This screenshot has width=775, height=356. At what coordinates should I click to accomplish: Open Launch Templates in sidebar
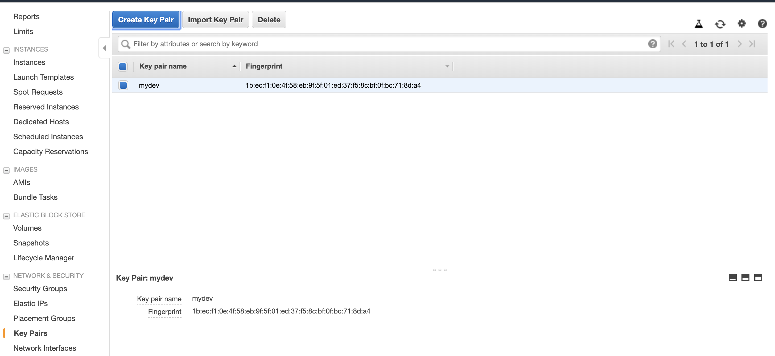pos(43,77)
